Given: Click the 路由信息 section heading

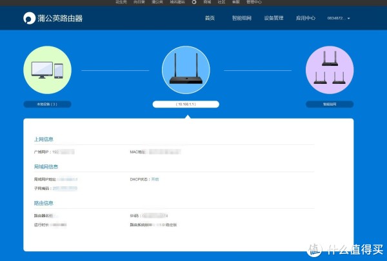Looking at the screenshot, I should [x=44, y=203].
